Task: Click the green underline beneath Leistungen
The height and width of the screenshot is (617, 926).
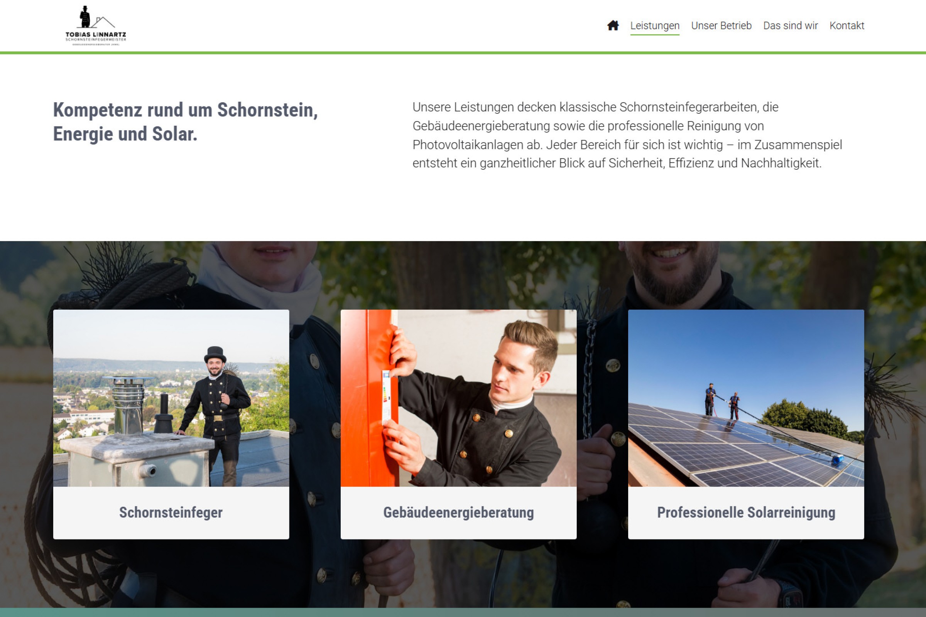Action: click(x=654, y=35)
